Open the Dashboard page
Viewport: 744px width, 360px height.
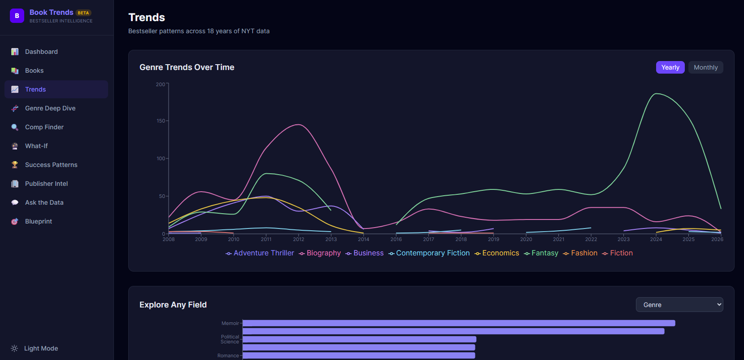coord(56,52)
